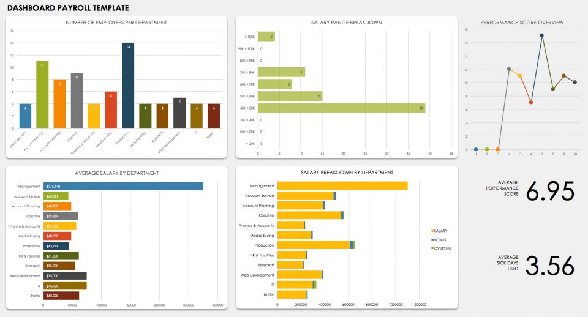Image resolution: width=588 pixels, height=317 pixels.
Task: Click the Production bar in employees per department chart
Action: click(x=127, y=86)
